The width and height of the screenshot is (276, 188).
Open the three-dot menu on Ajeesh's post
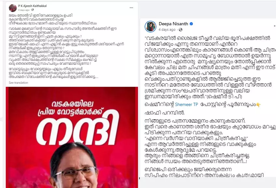coord(131,8)
